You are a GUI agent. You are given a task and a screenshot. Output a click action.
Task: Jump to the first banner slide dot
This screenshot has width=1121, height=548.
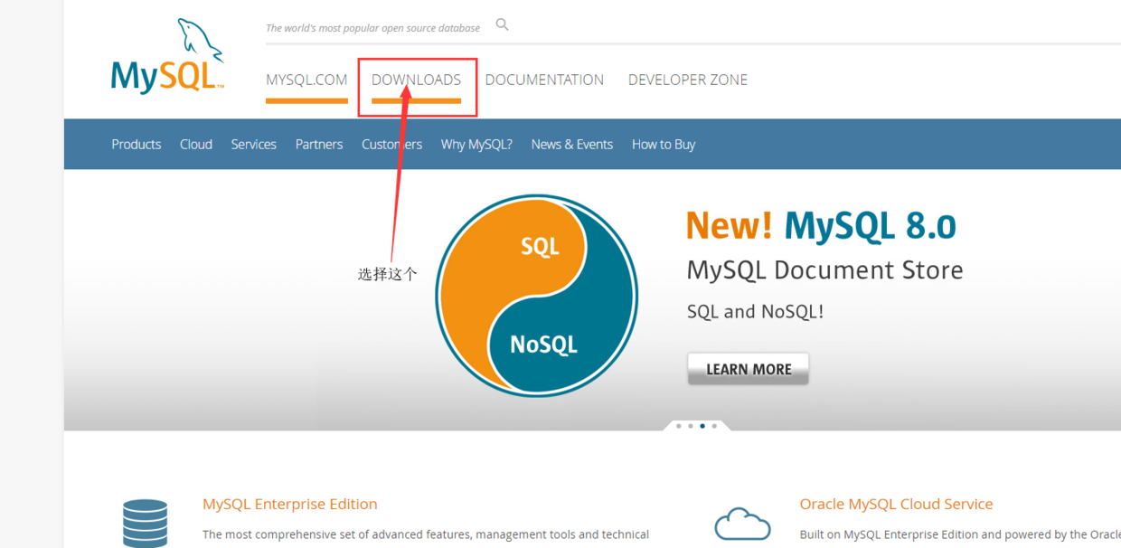pos(679,426)
